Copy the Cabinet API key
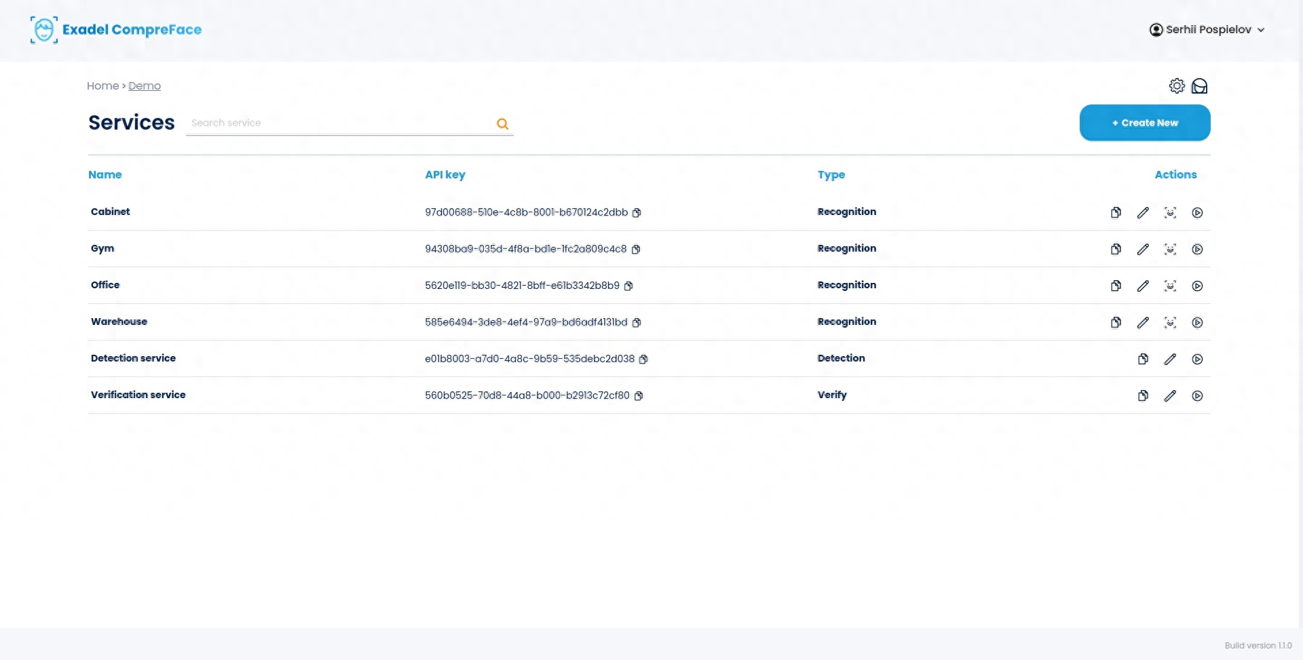1303x660 pixels. coord(637,213)
